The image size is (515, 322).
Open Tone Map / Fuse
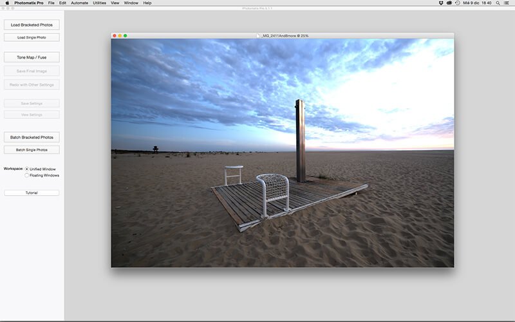32,57
